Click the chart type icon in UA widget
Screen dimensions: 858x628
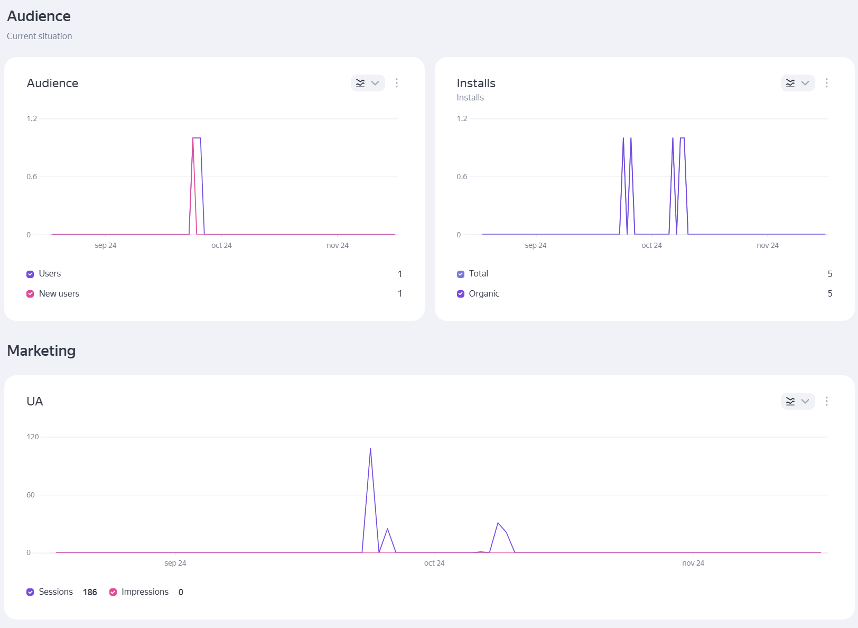(x=790, y=401)
